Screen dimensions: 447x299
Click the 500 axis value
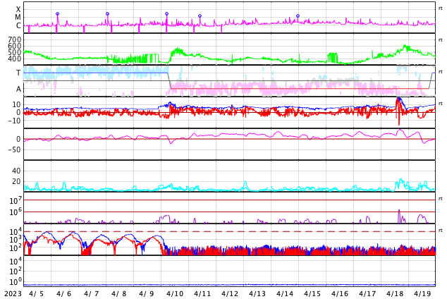pyautogui.click(x=15, y=52)
